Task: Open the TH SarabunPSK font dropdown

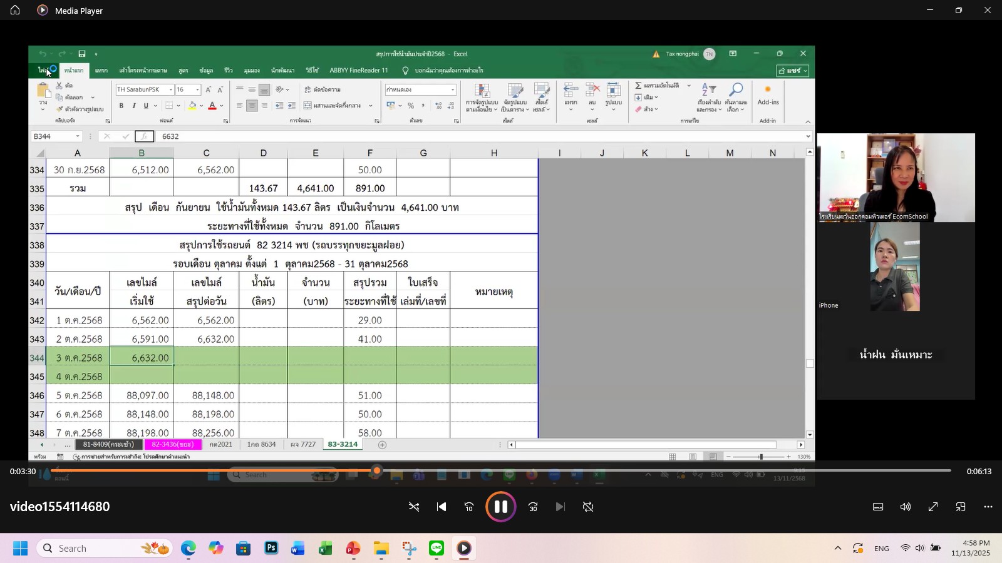Action: pyautogui.click(x=170, y=90)
